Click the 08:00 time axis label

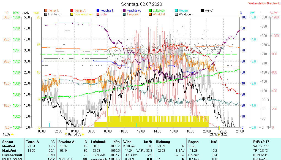(108, 131)
